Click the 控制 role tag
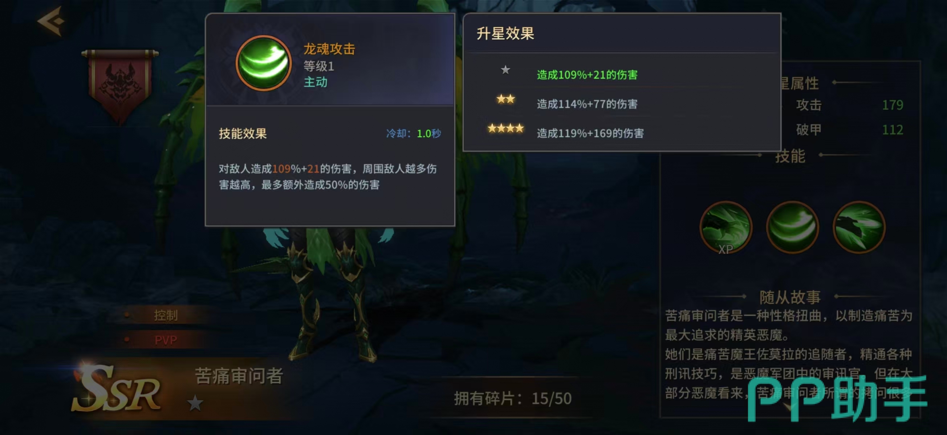 tap(166, 315)
